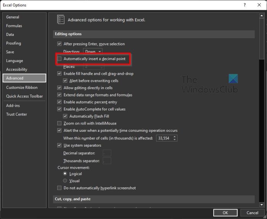Uncheck 'Automatically Flash Fill'
This screenshot has width=267, height=219.
(65, 116)
